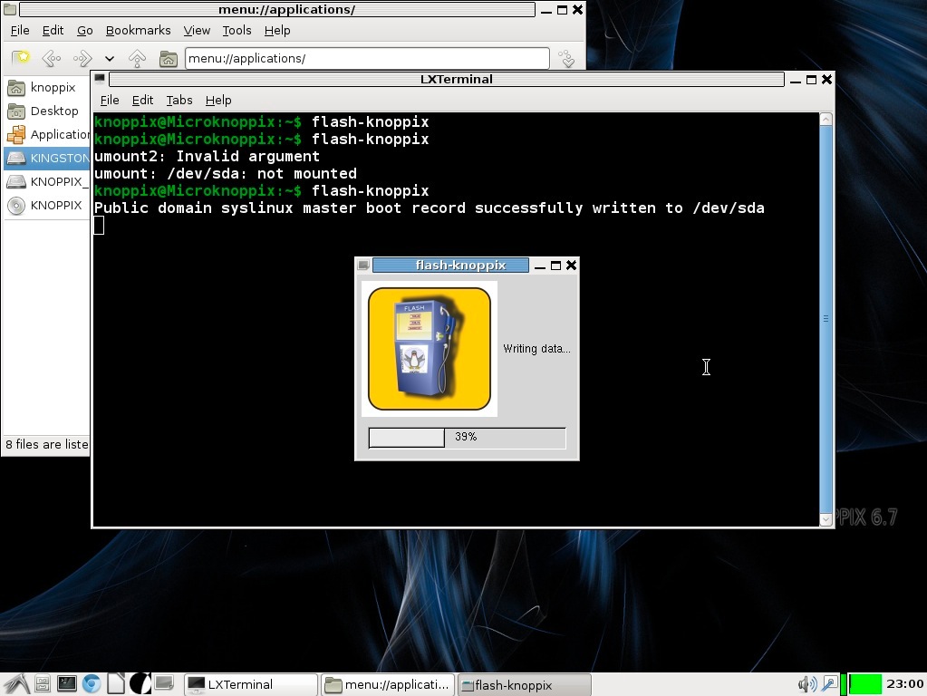The height and width of the screenshot is (696, 927).
Task: Select the KNOPPIX disc entry in sidebar
Action: (x=47, y=205)
